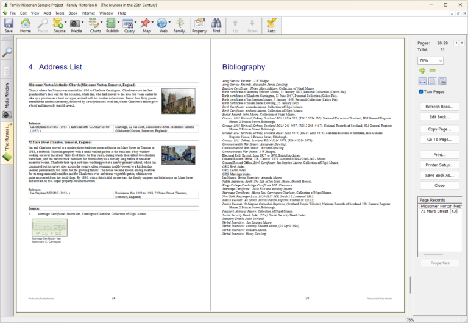Open the View menu
The image size is (468, 323).
tap(35, 13)
